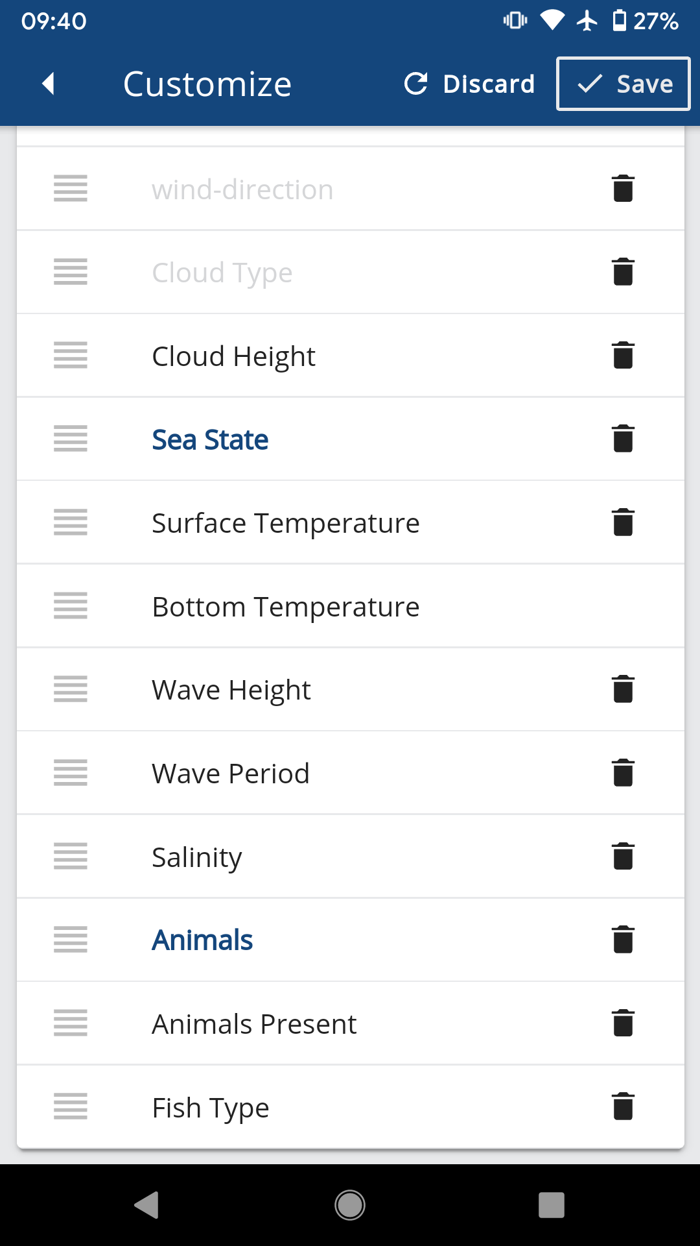
Task: Delete the Cloud Type field
Action: (x=623, y=272)
